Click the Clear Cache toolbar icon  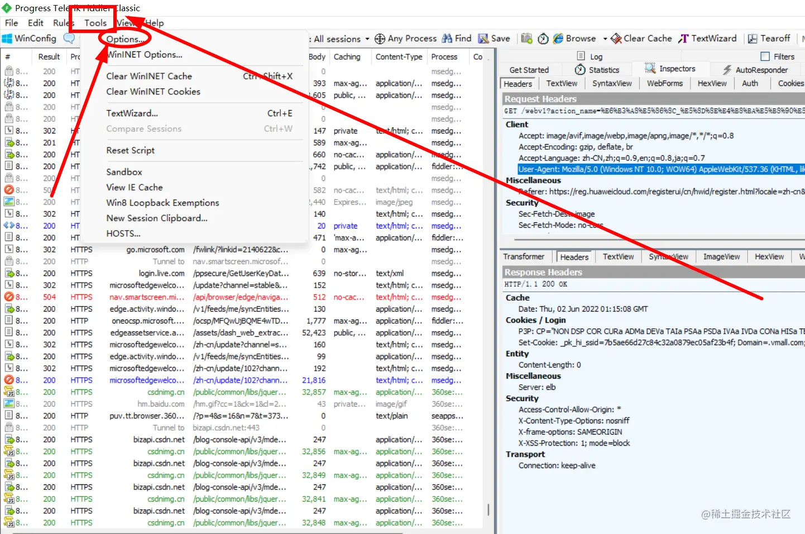coord(616,39)
